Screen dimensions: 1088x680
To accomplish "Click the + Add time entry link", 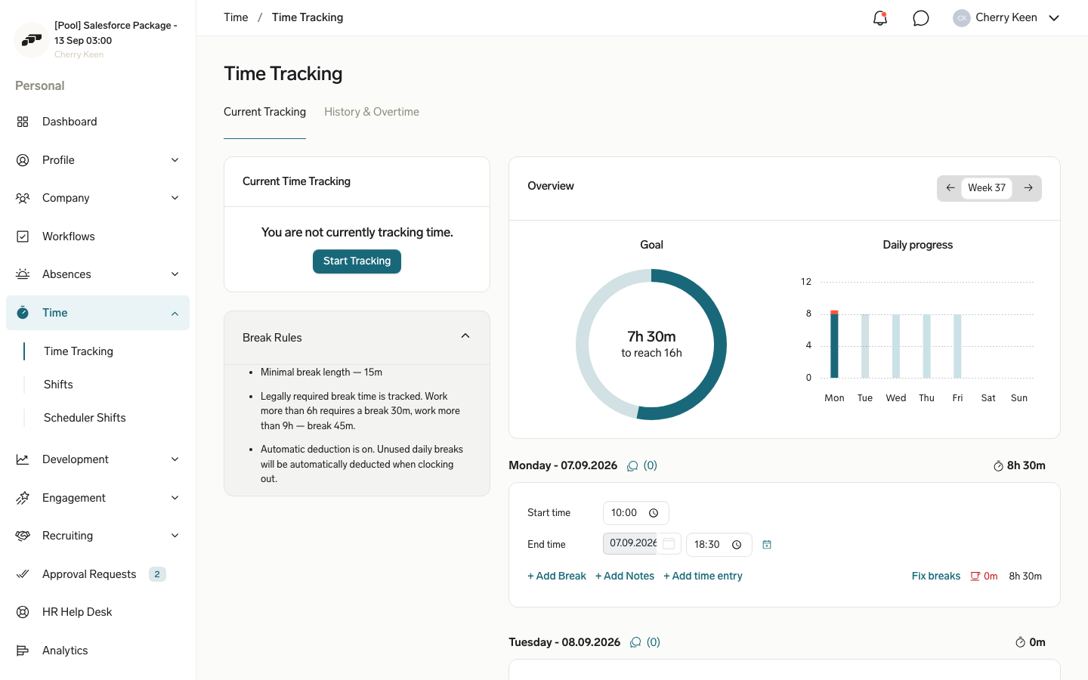I will [703, 576].
